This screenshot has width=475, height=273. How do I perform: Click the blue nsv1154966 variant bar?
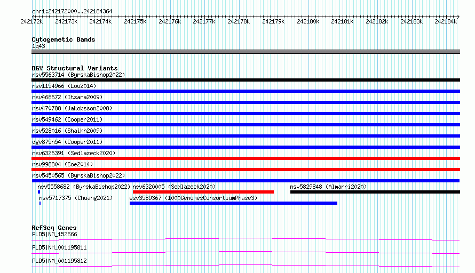(x=246, y=91)
